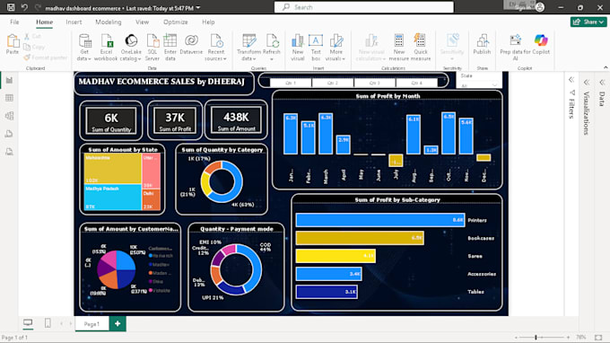
Task: Click the fit to page icon
Action: [x=598, y=337]
